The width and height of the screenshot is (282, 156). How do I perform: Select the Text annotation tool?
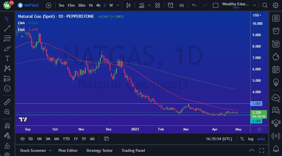pyautogui.click(x=7, y=58)
